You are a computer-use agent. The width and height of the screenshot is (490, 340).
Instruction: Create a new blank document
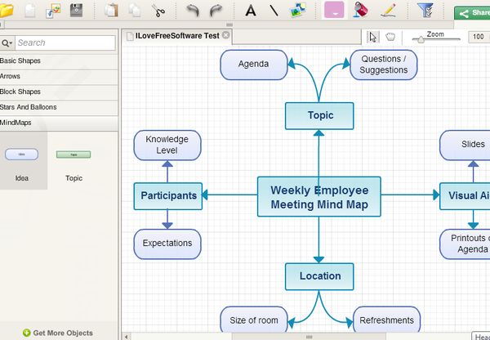click(30, 11)
